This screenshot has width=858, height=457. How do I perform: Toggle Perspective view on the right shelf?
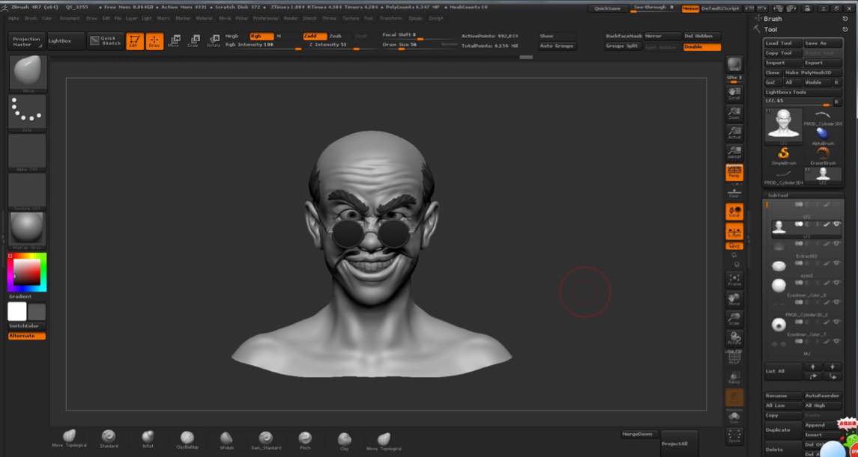[x=734, y=173]
